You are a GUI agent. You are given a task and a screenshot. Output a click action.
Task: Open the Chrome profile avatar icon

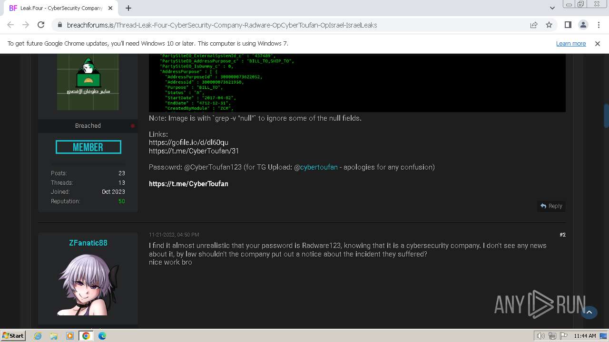tap(583, 25)
